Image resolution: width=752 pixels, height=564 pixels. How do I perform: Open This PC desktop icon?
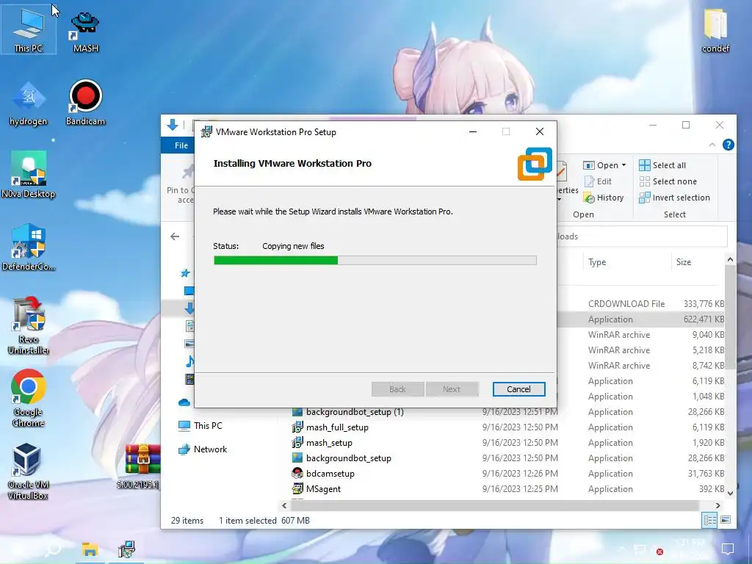click(29, 29)
